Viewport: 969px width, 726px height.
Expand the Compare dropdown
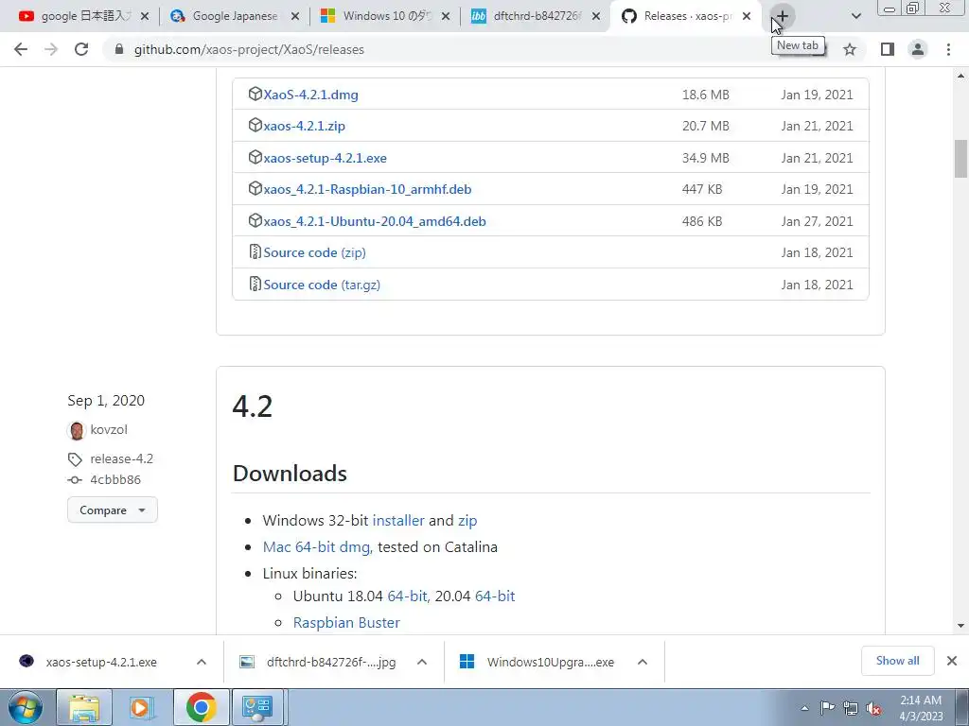click(113, 510)
